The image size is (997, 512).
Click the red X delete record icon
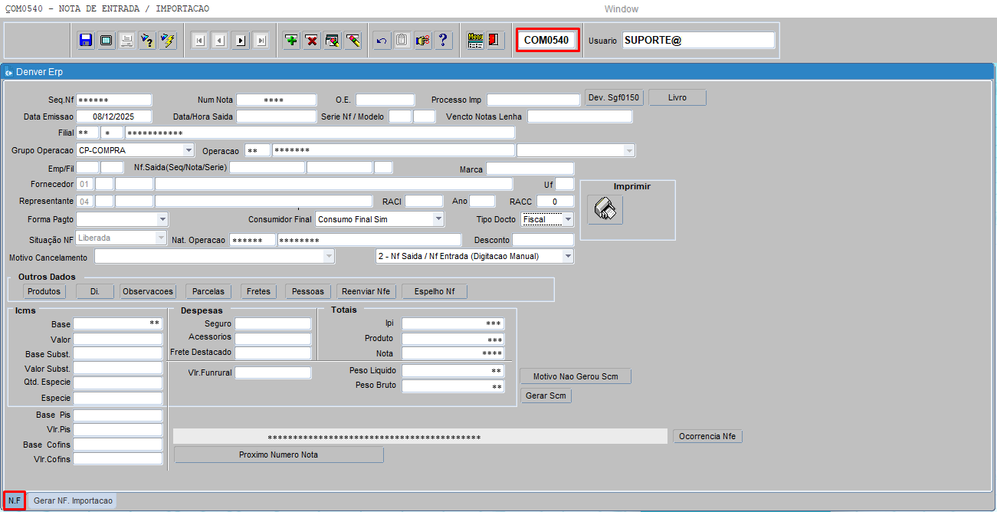(x=311, y=41)
